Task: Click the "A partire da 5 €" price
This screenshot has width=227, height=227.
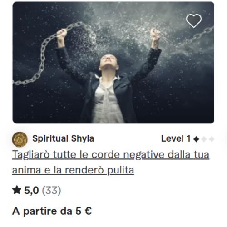Action: (52, 211)
